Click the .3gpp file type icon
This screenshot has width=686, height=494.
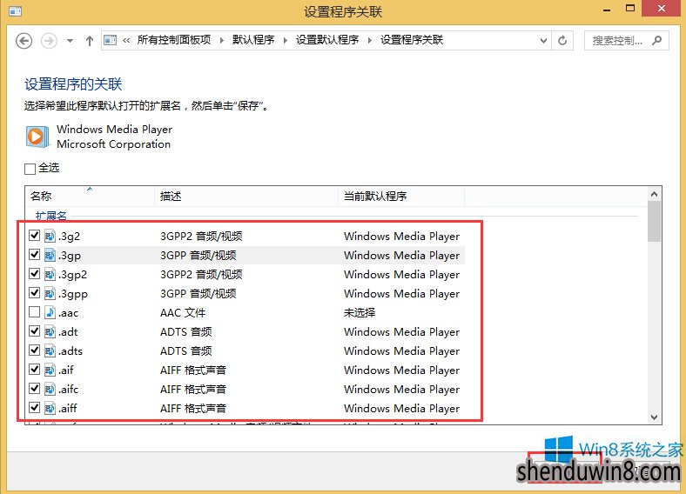tap(50, 293)
